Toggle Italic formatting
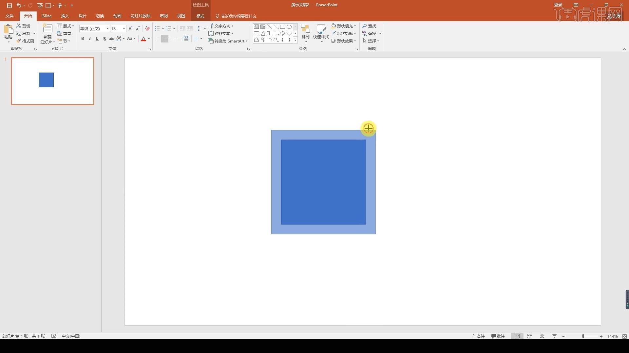Image resolution: width=629 pixels, height=353 pixels. (90, 39)
